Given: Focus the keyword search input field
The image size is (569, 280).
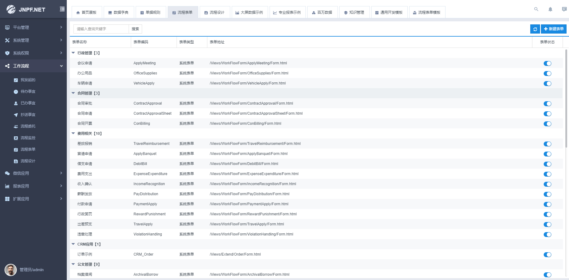Looking at the screenshot, I should click(101, 29).
